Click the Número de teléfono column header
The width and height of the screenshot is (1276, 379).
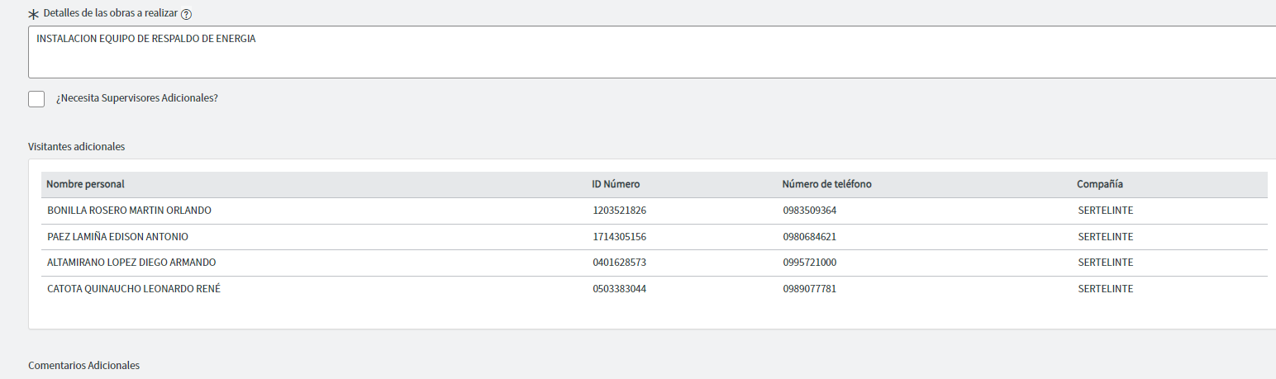(826, 184)
